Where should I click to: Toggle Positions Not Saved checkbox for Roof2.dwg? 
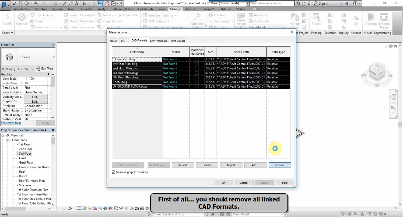(197, 82)
